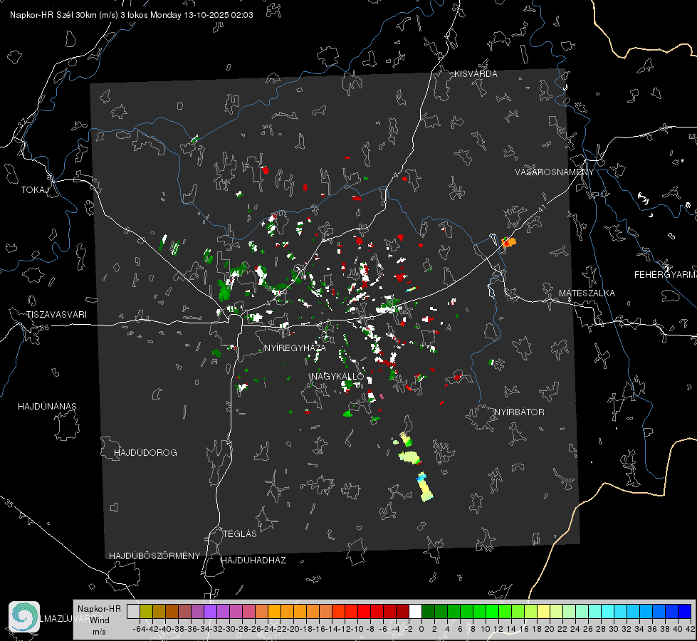Click road number 35 on the lower-left road

9,504
